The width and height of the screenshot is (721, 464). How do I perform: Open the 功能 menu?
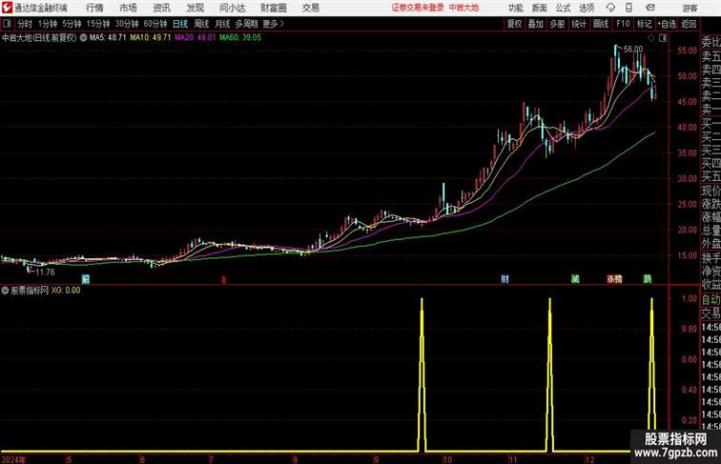[x=515, y=8]
